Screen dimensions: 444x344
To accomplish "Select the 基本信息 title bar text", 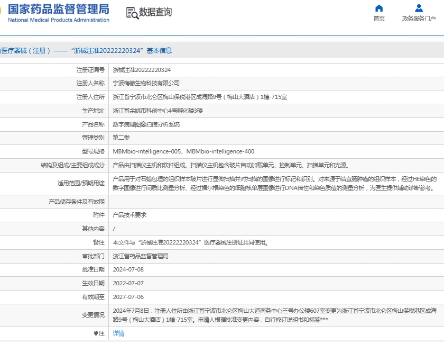I will point(159,50).
